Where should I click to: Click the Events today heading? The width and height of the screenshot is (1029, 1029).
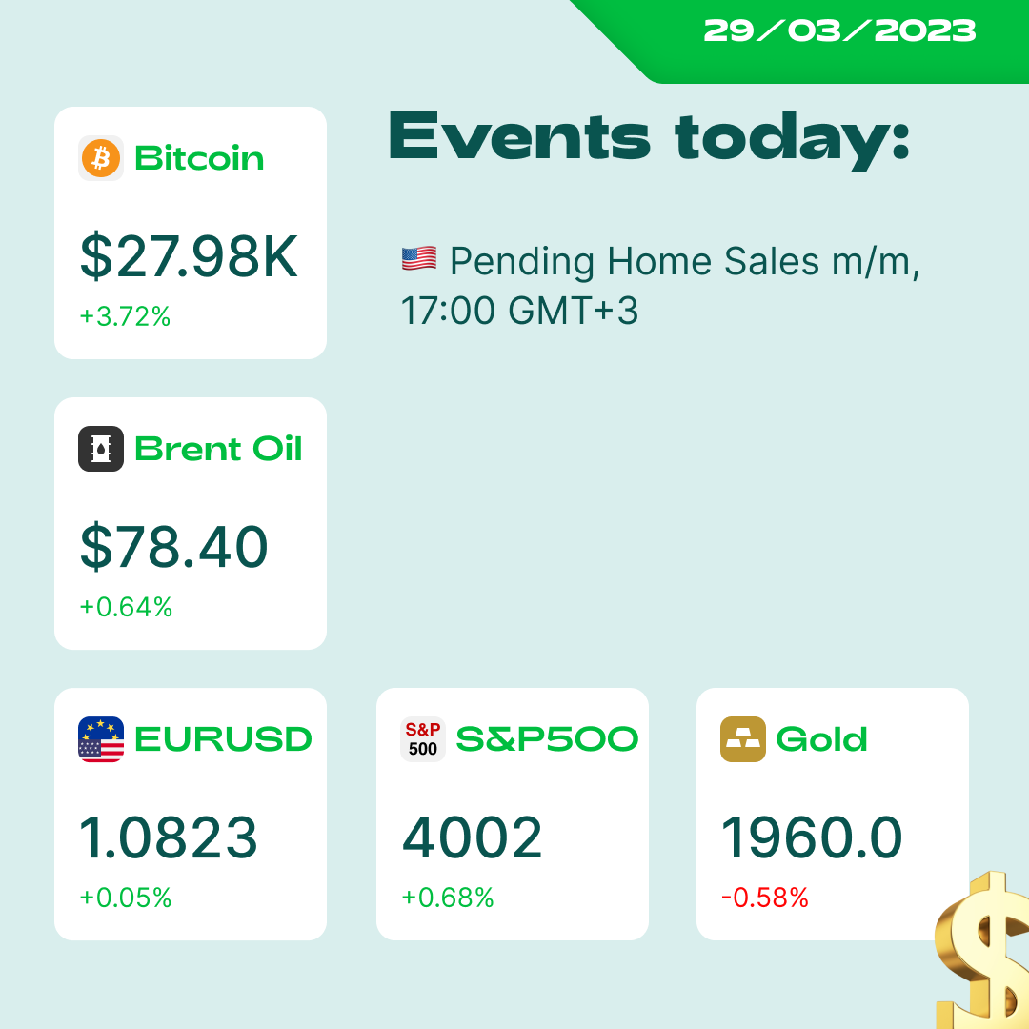[649, 138]
